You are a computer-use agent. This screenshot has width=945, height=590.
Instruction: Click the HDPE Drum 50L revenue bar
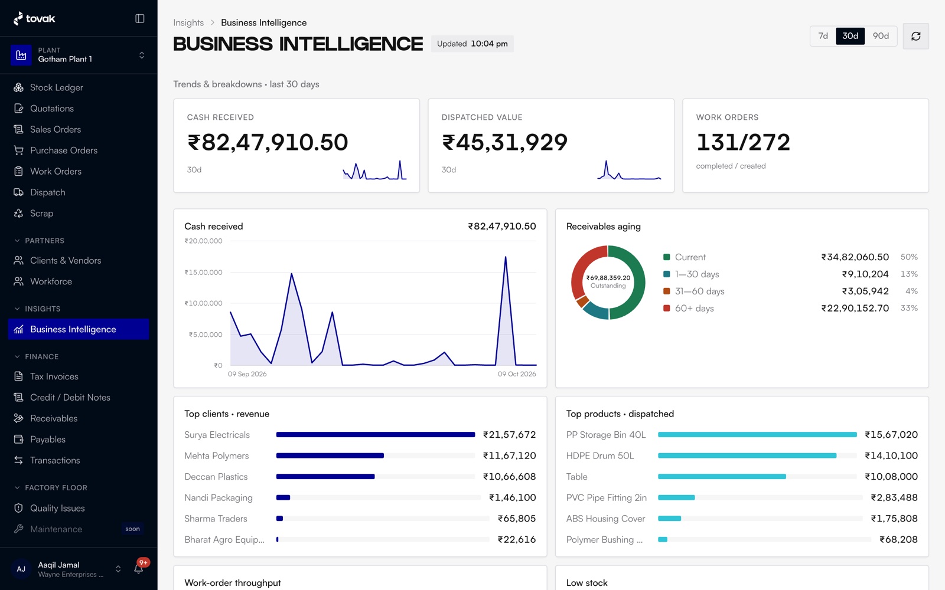[x=757, y=455]
